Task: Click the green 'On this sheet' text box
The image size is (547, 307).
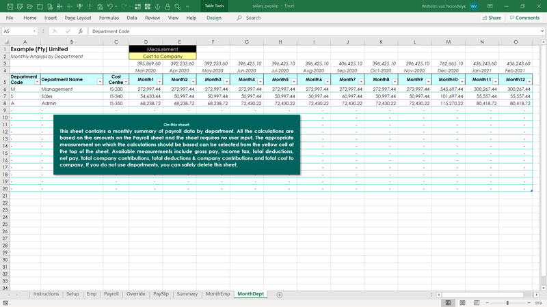Action: [x=176, y=145]
